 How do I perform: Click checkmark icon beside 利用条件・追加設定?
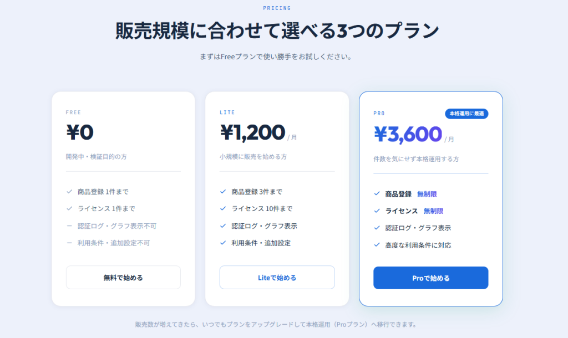[x=223, y=243]
